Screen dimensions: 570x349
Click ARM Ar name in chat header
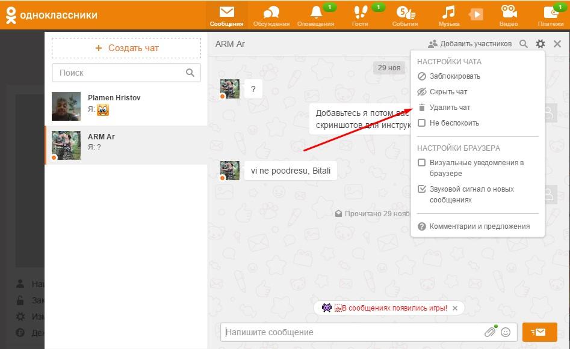click(x=230, y=44)
